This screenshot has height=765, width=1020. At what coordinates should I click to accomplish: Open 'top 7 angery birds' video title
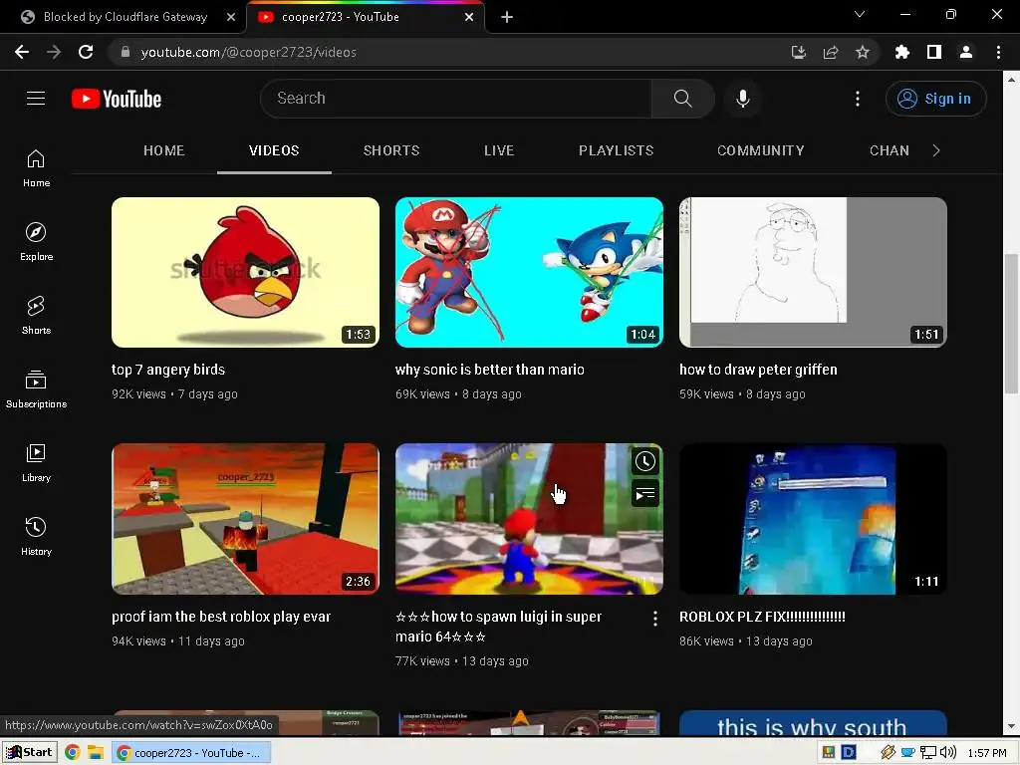[167, 370]
